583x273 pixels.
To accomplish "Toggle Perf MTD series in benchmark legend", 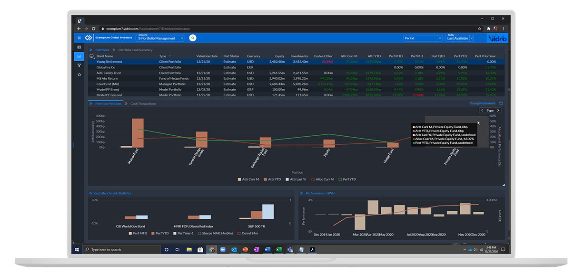I will coord(138,233).
